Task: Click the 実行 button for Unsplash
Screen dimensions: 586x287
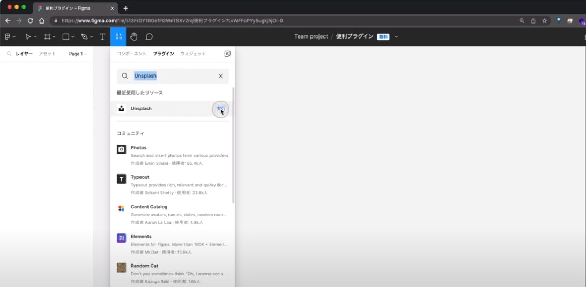Action: [221, 109]
